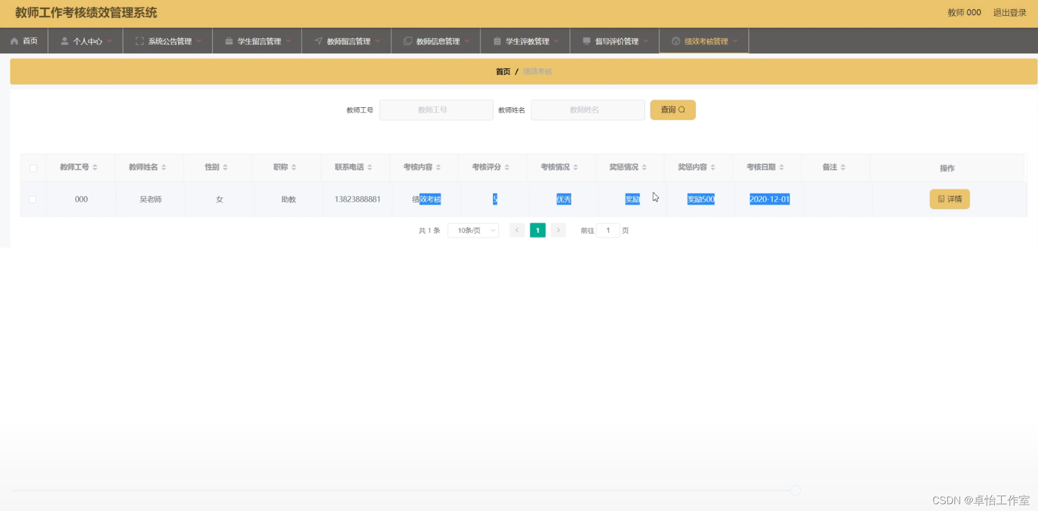This screenshot has height=511, width=1038.
Task: Open the 教师信息管理 menu item
Action: [x=436, y=41]
